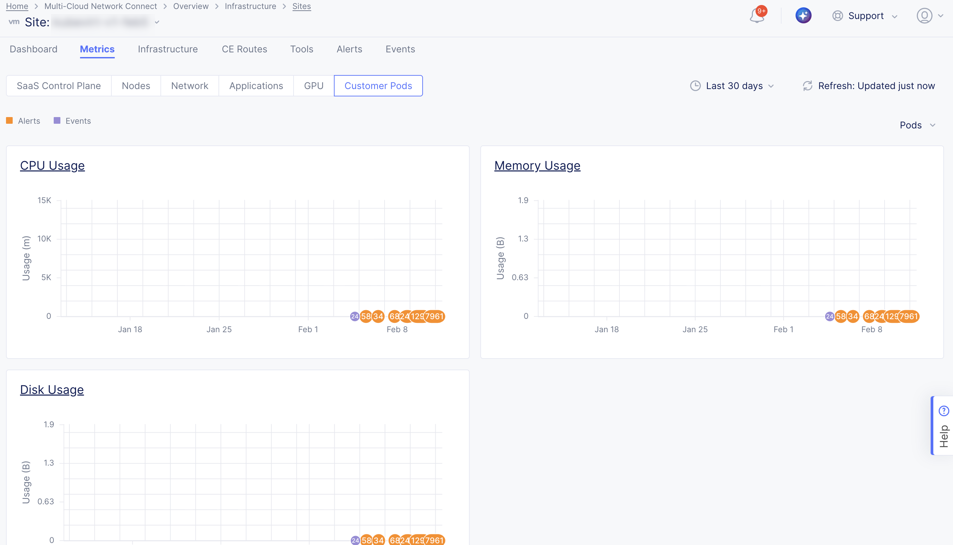Toggle the Events legend filter

72,120
